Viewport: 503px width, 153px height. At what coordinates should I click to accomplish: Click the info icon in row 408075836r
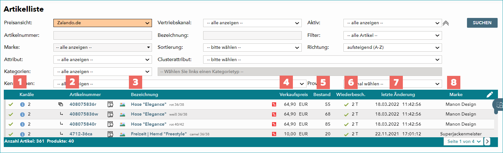22,105
